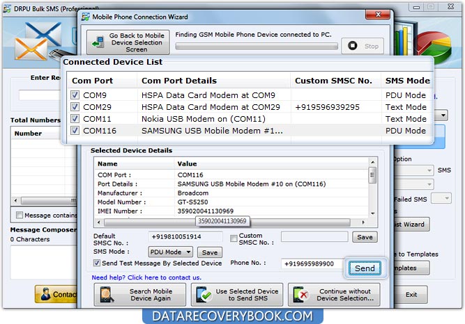465x324 pixels.
Task: Minimize the DRPU Bulk SMS window
Action: (416, 7)
